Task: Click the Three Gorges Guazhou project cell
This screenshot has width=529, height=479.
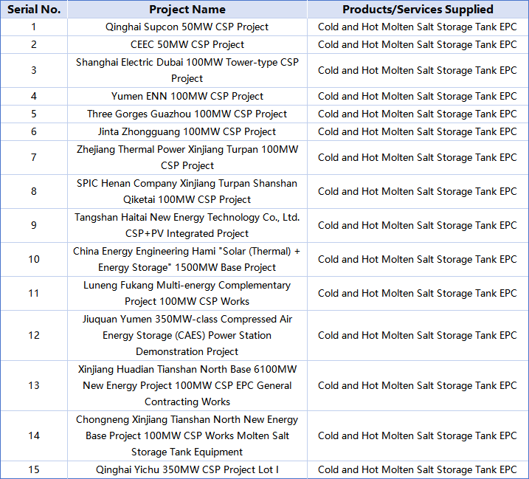Action: tap(187, 114)
